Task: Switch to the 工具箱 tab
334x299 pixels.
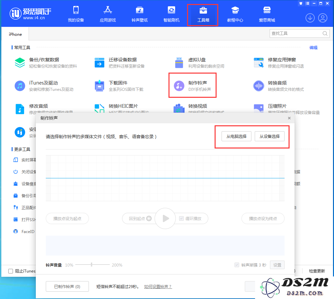Action: pyautogui.click(x=203, y=14)
